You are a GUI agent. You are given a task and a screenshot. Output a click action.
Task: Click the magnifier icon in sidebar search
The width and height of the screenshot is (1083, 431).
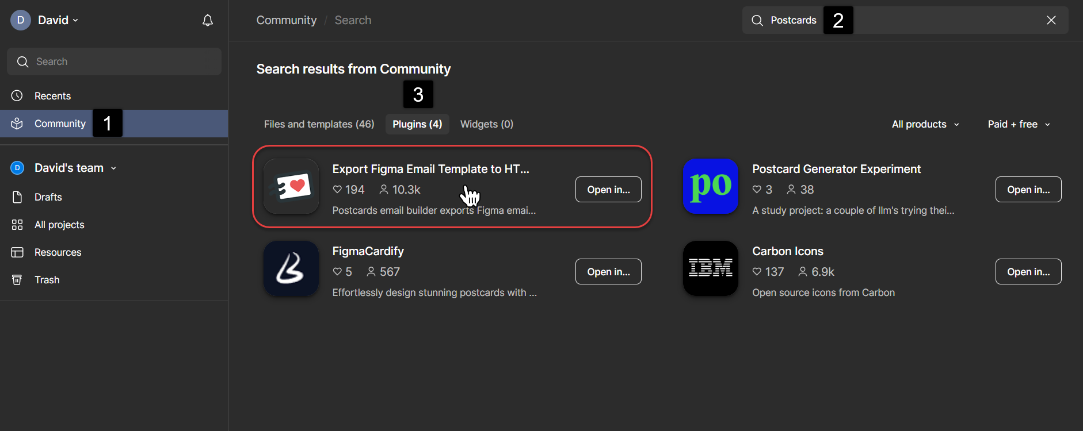click(23, 61)
